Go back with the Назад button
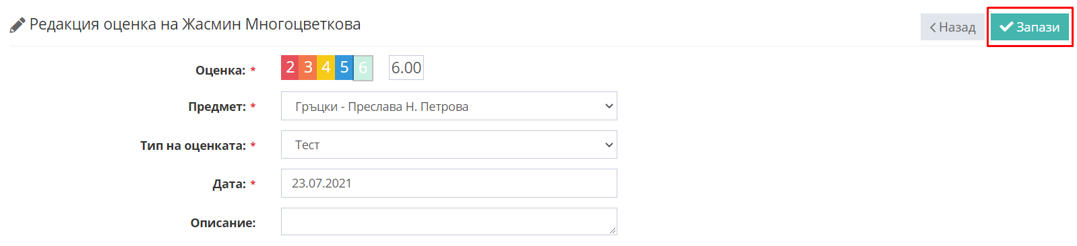1077x246 pixels. coord(952,28)
